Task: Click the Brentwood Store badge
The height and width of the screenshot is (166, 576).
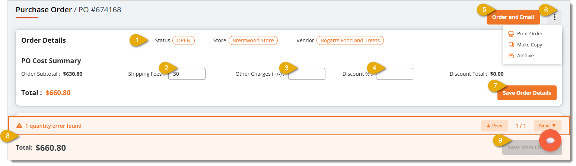Action: tap(253, 40)
